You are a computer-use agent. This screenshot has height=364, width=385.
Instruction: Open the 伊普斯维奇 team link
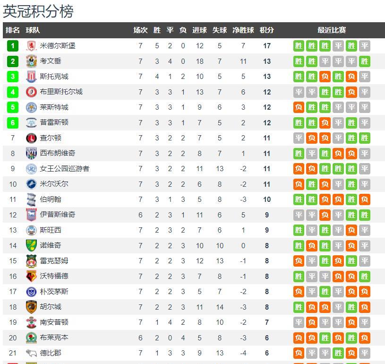(57, 215)
